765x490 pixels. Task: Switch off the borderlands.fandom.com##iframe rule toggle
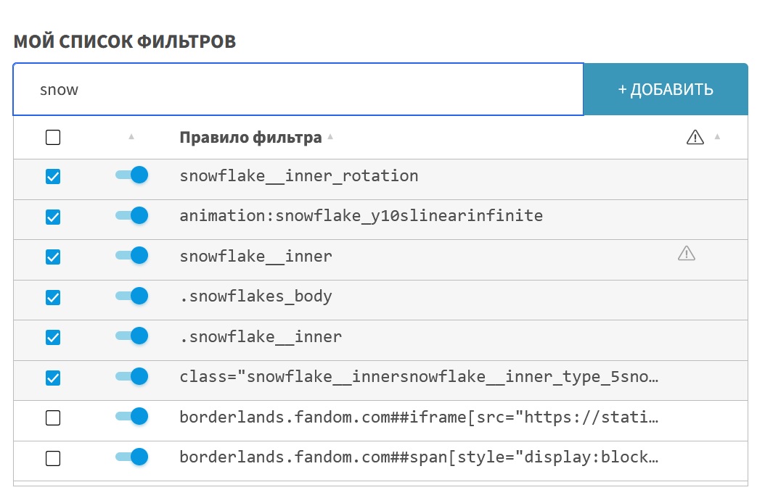pos(132,417)
